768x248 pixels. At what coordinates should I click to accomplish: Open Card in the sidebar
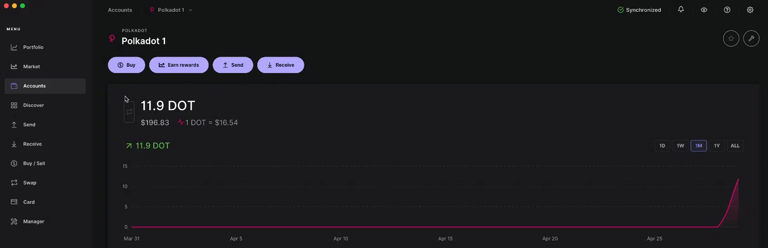45,202
